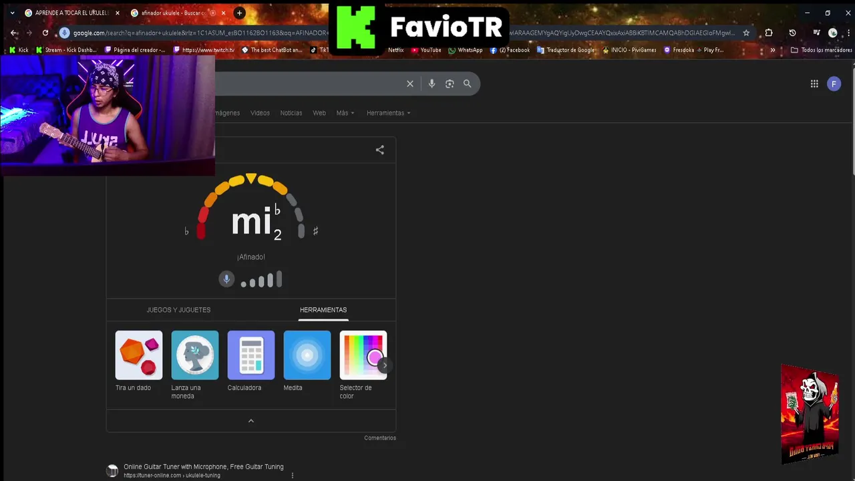Expand the Más filter dropdown

coord(345,113)
